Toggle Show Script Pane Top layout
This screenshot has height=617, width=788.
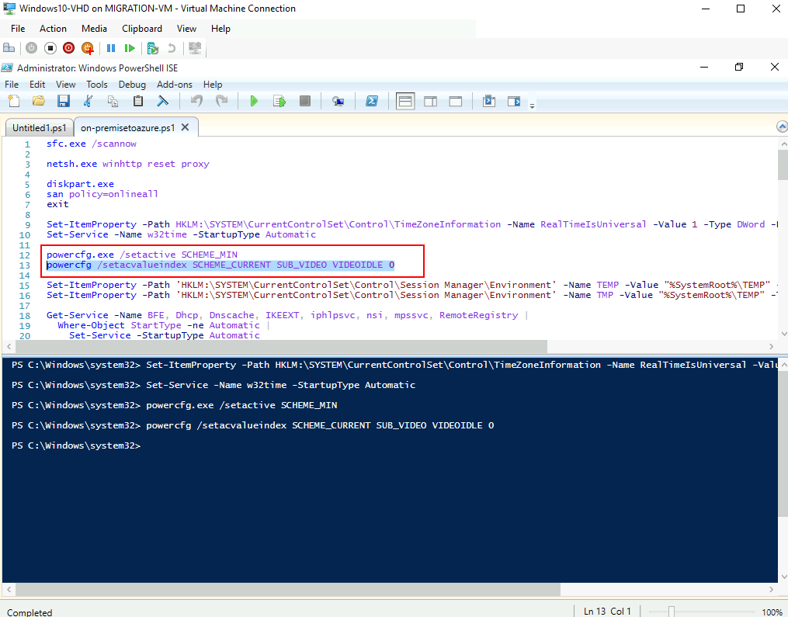(405, 101)
